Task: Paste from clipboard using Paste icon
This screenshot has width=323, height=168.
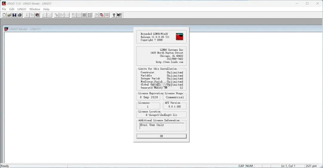Action: click(x=37, y=15)
